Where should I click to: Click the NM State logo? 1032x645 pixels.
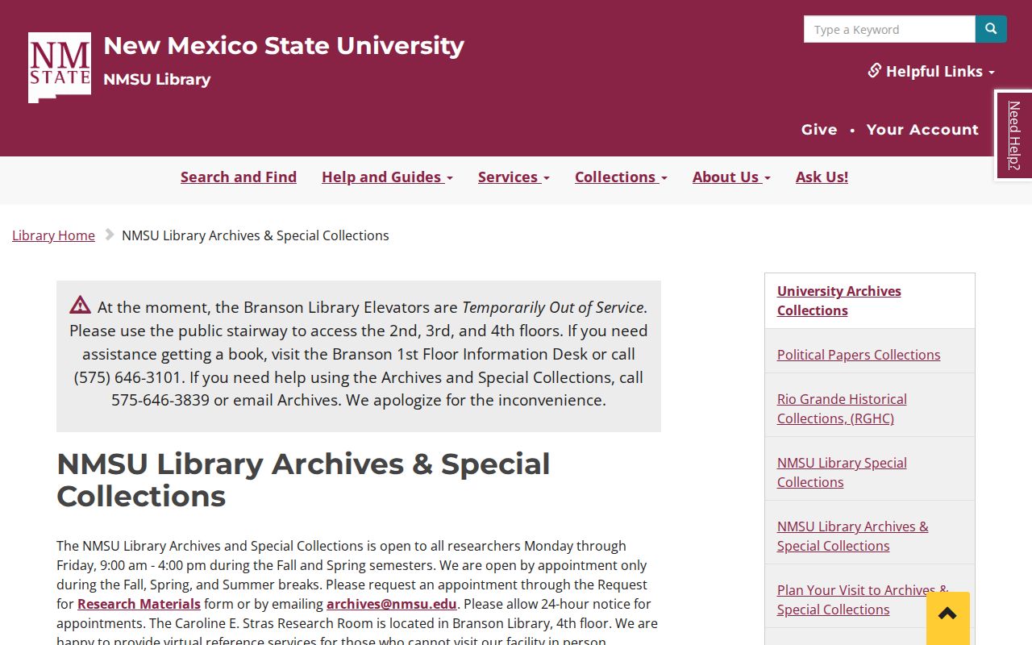click(x=60, y=68)
